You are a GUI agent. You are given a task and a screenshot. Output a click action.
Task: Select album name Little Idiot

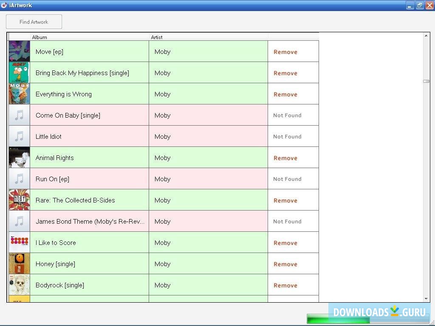point(48,136)
